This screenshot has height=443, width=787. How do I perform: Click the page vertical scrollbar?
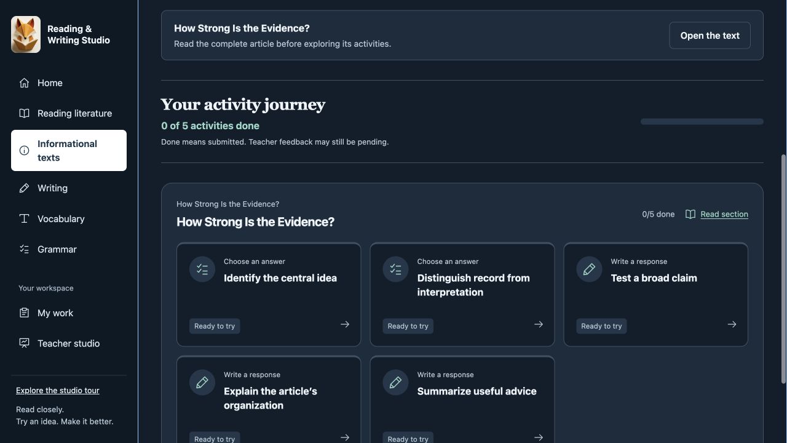pos(783,268)
